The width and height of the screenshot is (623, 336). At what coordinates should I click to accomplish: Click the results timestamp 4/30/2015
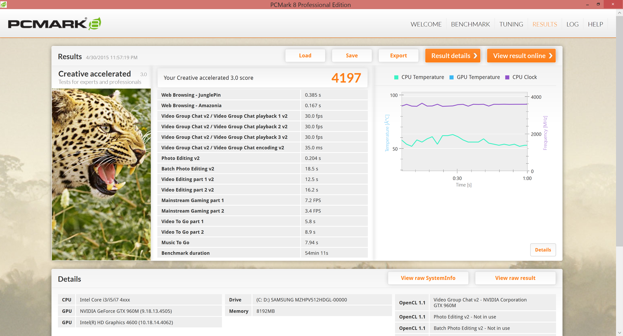112,57
